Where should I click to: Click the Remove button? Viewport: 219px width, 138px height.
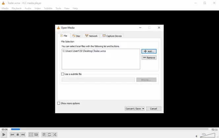tap(149, 57)
